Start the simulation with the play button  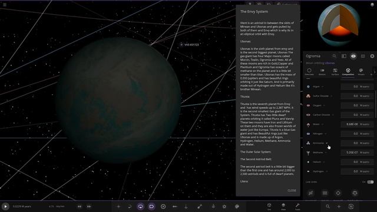[x=5, y=207]
